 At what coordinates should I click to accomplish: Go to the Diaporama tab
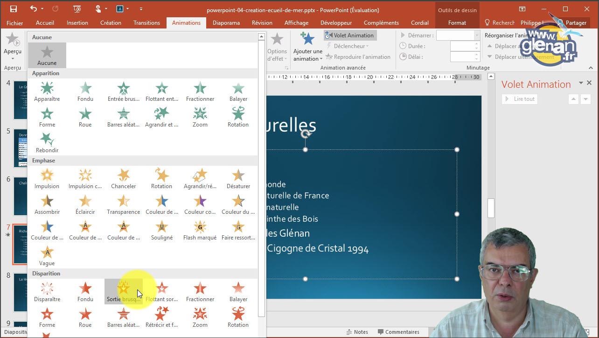pyautogui.click(x=226, y=23)
